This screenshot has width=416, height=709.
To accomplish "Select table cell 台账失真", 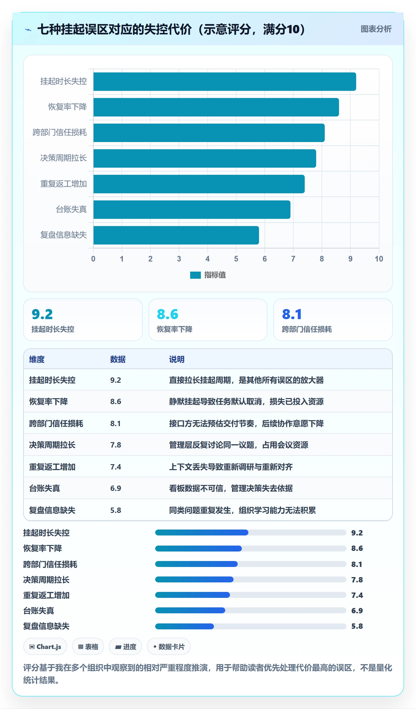I will tap(45, 488).
